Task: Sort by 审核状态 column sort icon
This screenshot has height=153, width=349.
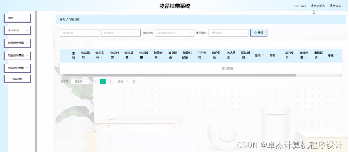Action: click(x=320, y=57)
